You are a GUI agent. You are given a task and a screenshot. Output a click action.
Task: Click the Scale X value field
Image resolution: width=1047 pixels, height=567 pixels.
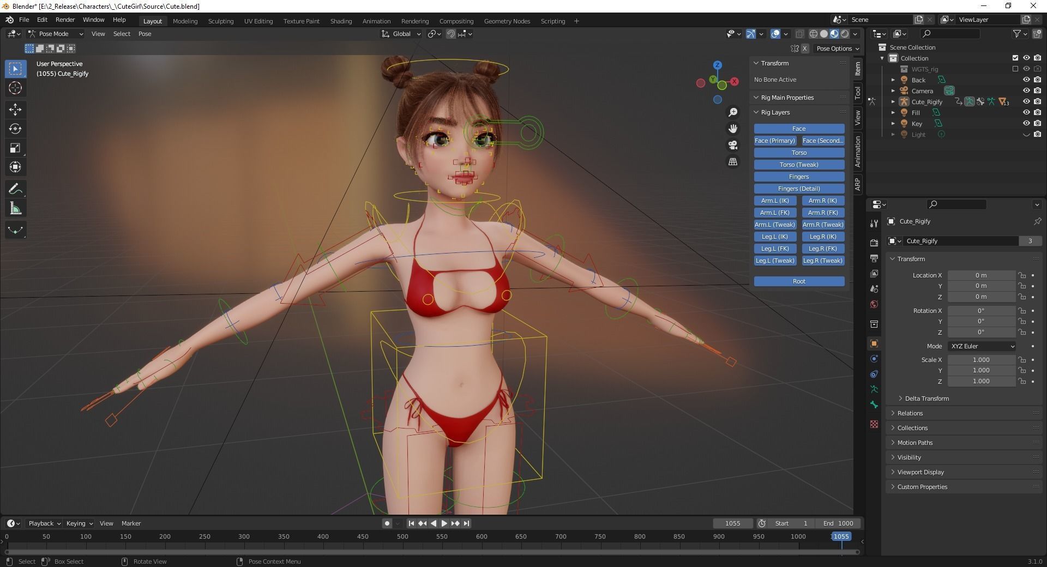point(981,360)
